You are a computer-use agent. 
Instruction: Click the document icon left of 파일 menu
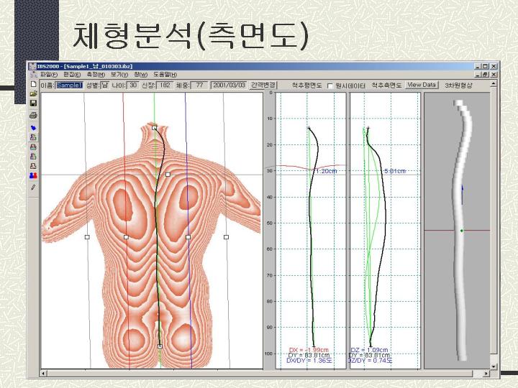[x=33, y=75]
